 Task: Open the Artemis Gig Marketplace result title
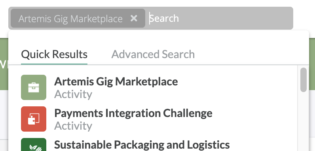pyautogui.click(x=116, y=81)
